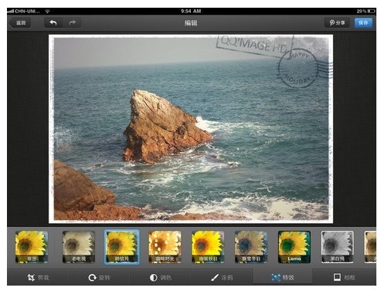381x291 pixels.
Task: Choose the 原图 original filter thumbnail
Action: pos(32,247)
